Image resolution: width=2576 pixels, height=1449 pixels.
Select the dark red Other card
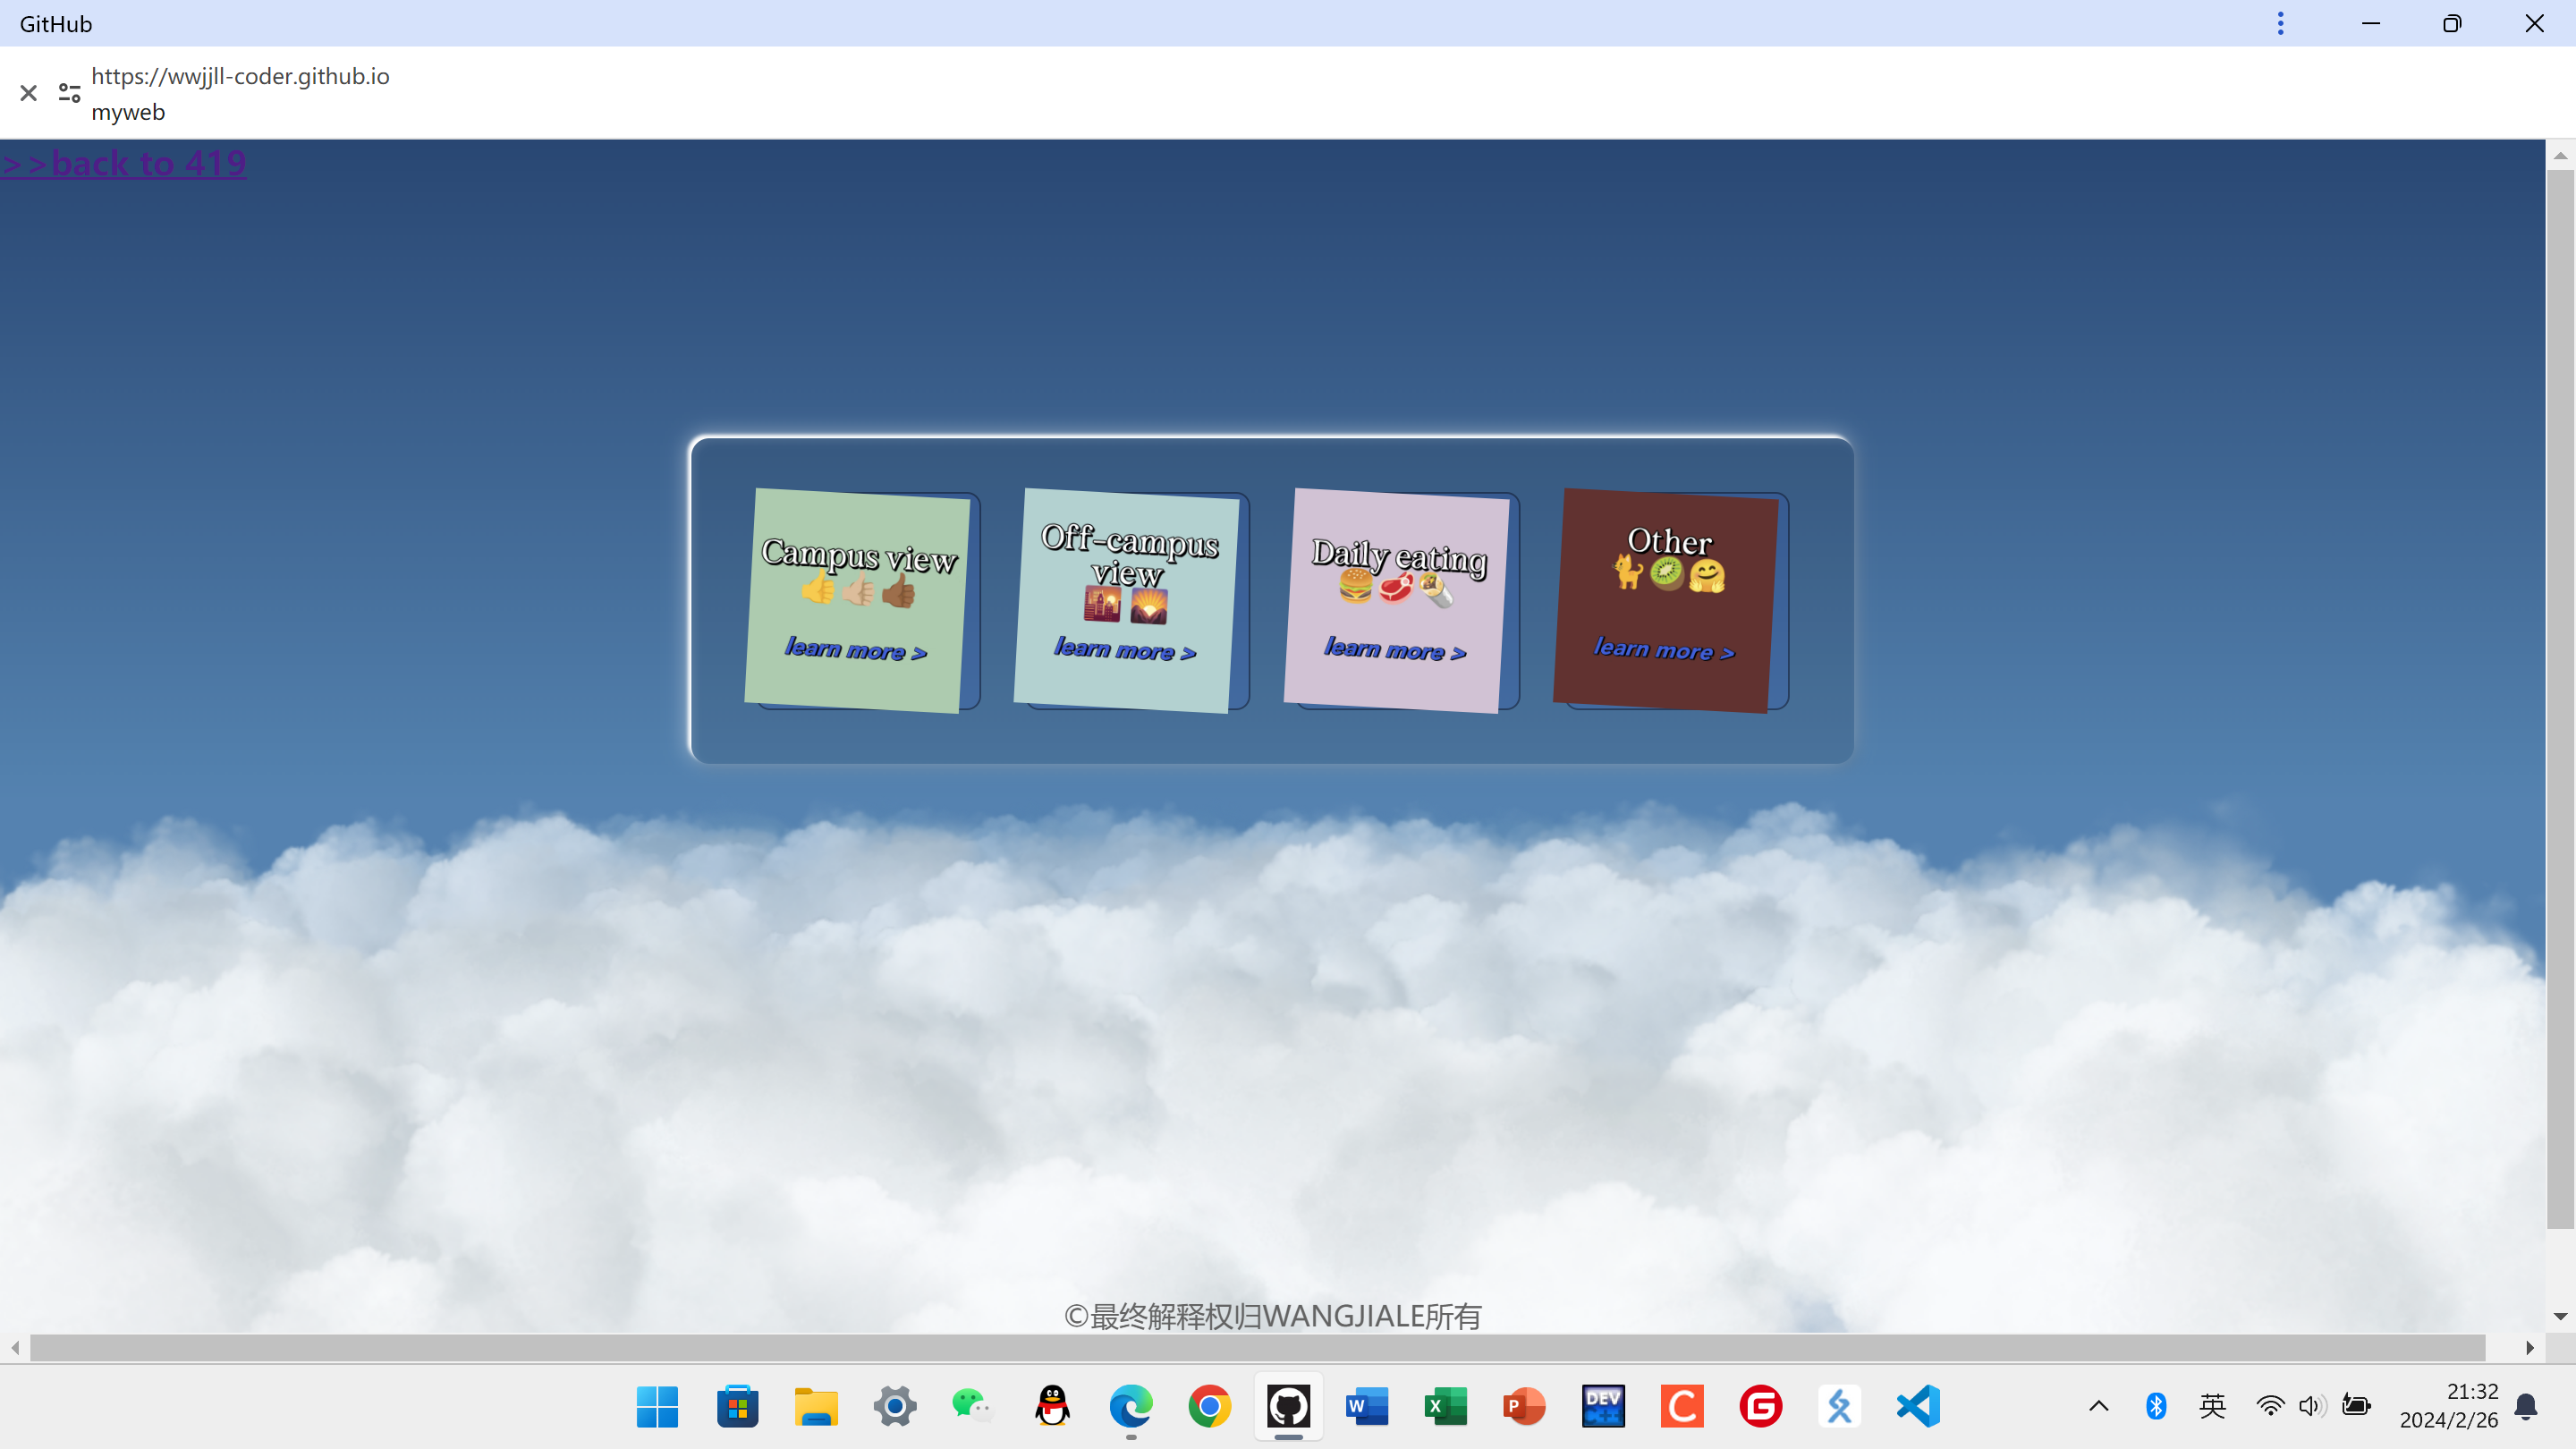(1665, 600)
